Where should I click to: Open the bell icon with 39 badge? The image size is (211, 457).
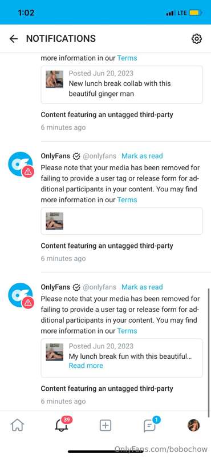tap(63, 424)
